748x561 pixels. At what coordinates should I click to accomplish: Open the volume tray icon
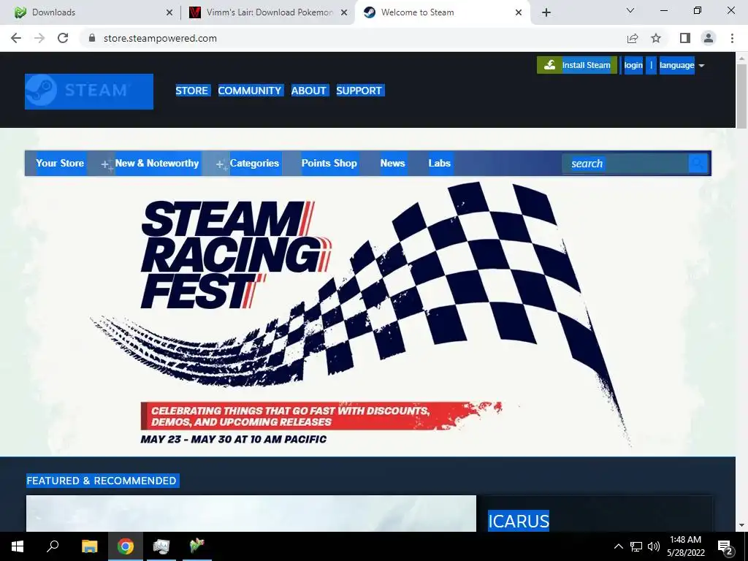click(654, 546)
